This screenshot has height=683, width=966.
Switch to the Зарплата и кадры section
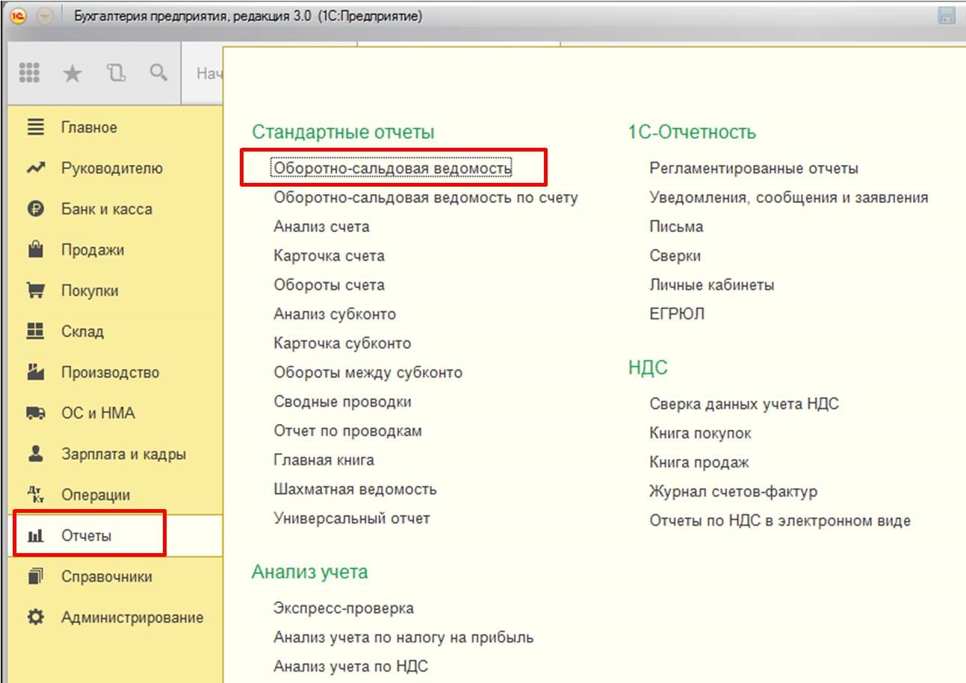coord(123,454)
